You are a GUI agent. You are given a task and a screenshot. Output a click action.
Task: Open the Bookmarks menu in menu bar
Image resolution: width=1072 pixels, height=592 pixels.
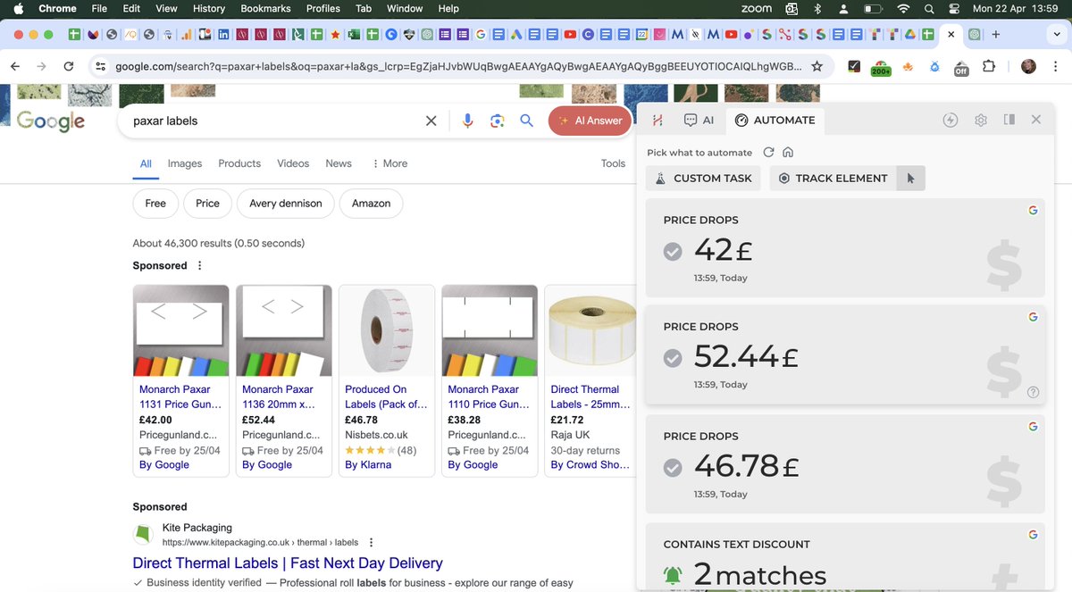(265, 8)
